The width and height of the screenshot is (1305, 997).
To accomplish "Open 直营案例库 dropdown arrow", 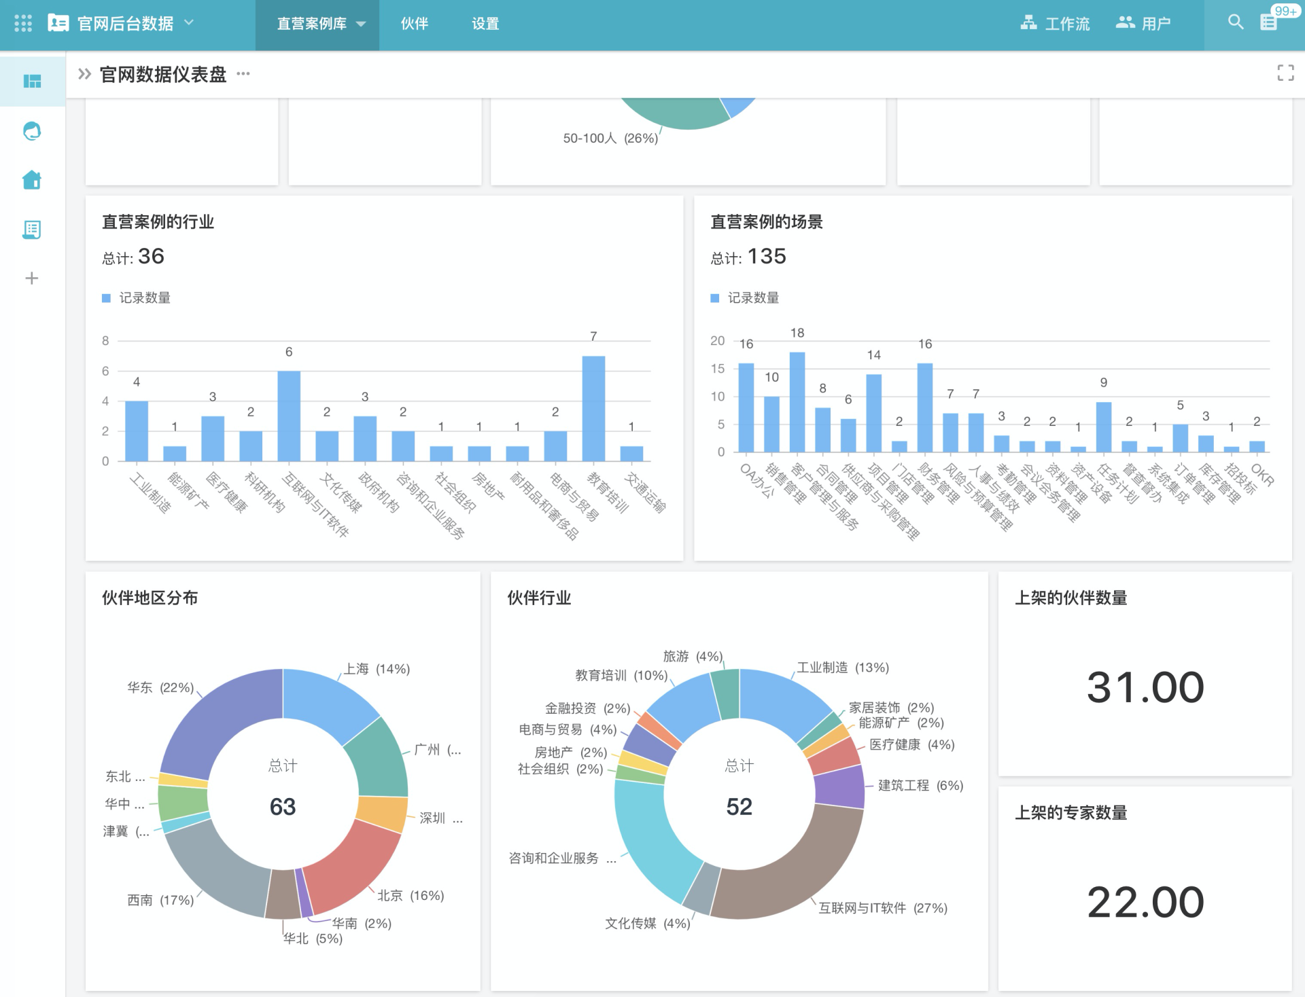I will pos(362,24).
